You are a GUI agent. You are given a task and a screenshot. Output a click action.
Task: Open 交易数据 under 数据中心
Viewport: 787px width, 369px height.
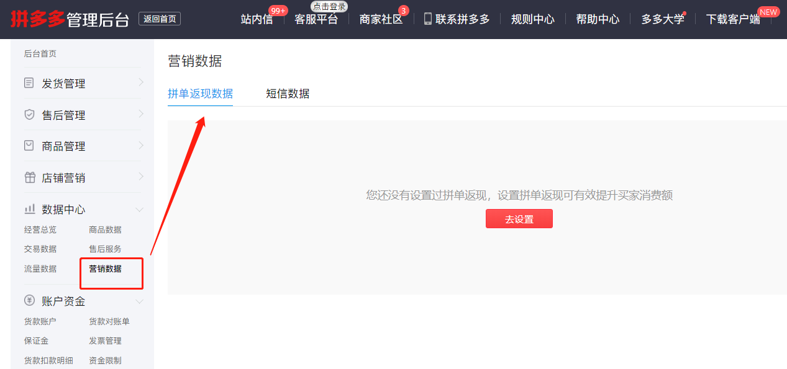click(x=40, y=249)
